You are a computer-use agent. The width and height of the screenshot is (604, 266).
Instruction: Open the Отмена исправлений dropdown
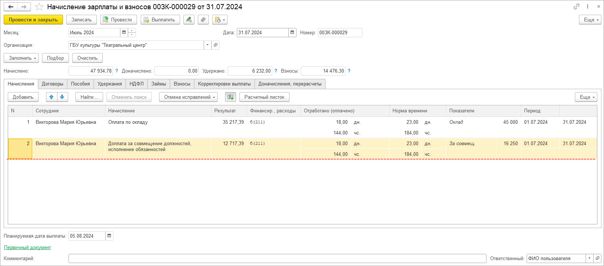(188, 97)
